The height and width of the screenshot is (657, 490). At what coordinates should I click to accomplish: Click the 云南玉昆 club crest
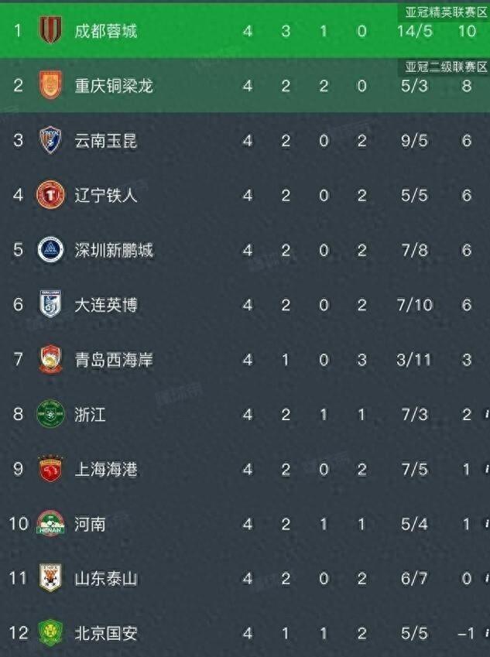click(51, 140)
